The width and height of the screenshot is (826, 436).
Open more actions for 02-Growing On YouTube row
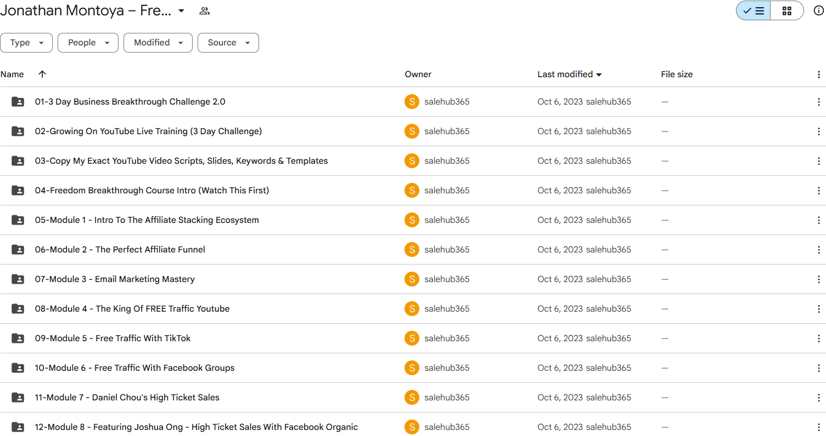[819, 131]
